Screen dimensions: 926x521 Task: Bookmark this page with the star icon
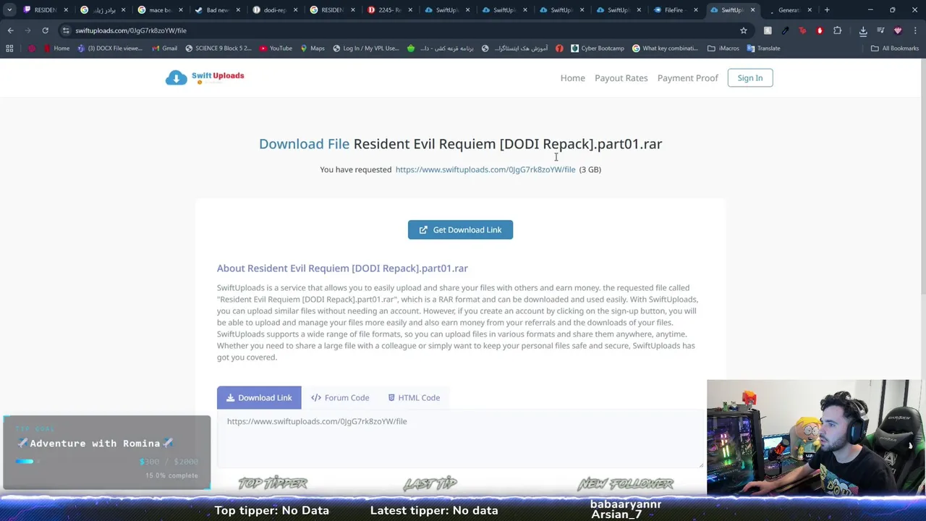[x=743, y=30]
